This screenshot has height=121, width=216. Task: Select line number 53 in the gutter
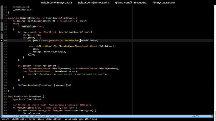click(x=5, y=66)
